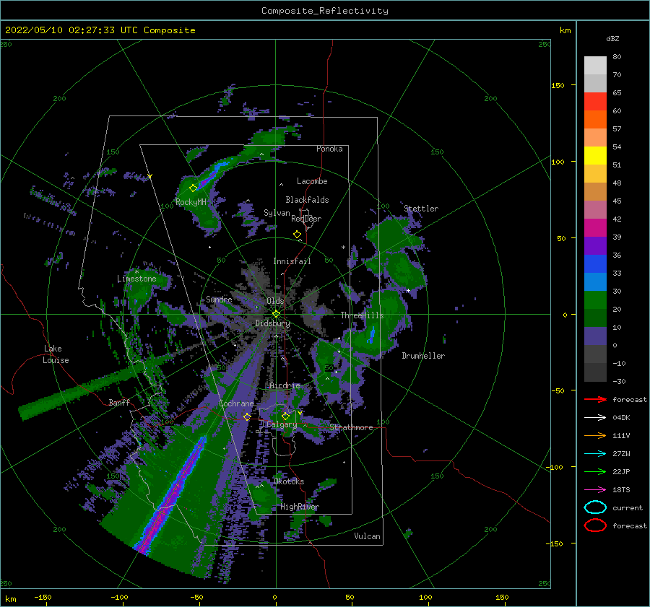Pick the orange 57-60 dBZ swatch
Image resolution: width=650 pixels, height=607 pixels.
[x=595, y=120]
